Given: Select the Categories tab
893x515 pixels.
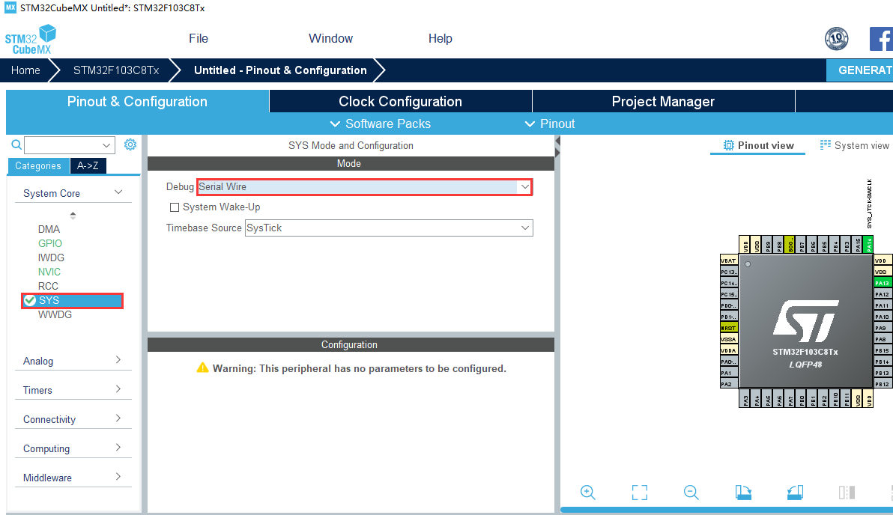Looking at the screenshot, I should pyautogui.click(x=38, y=165).
